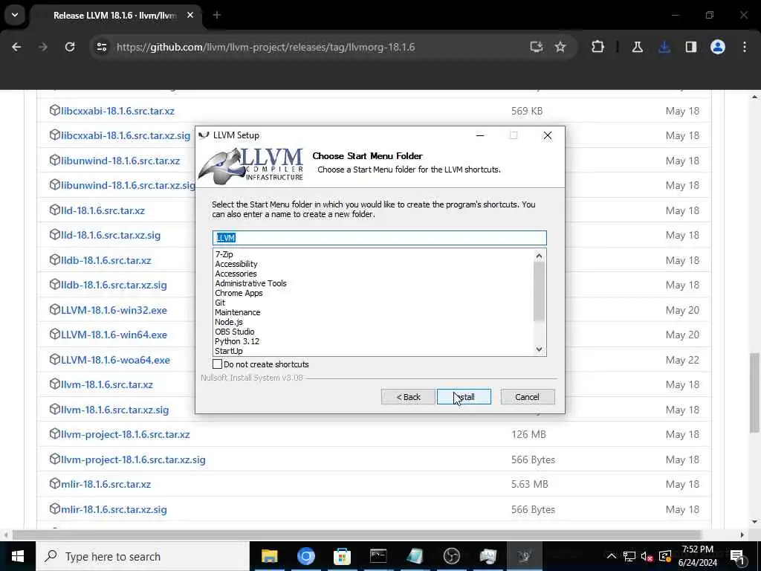Viewport: 761px width, 571px height.
Task: Click the Install button in LLVM Setup
Action: point(464,397)
